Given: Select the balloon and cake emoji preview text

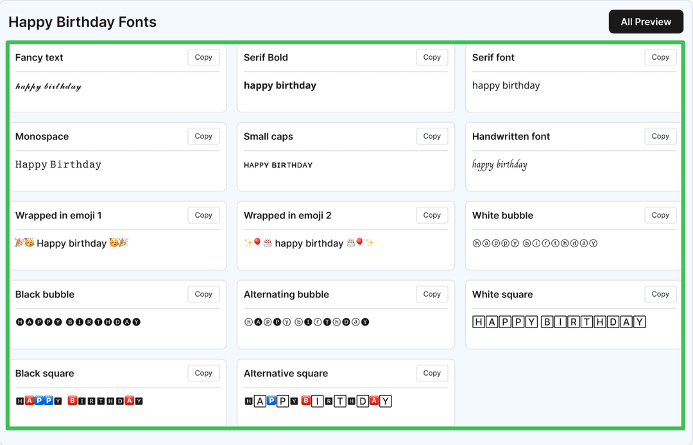Looking at the screenshot, I should click(309, 243).
